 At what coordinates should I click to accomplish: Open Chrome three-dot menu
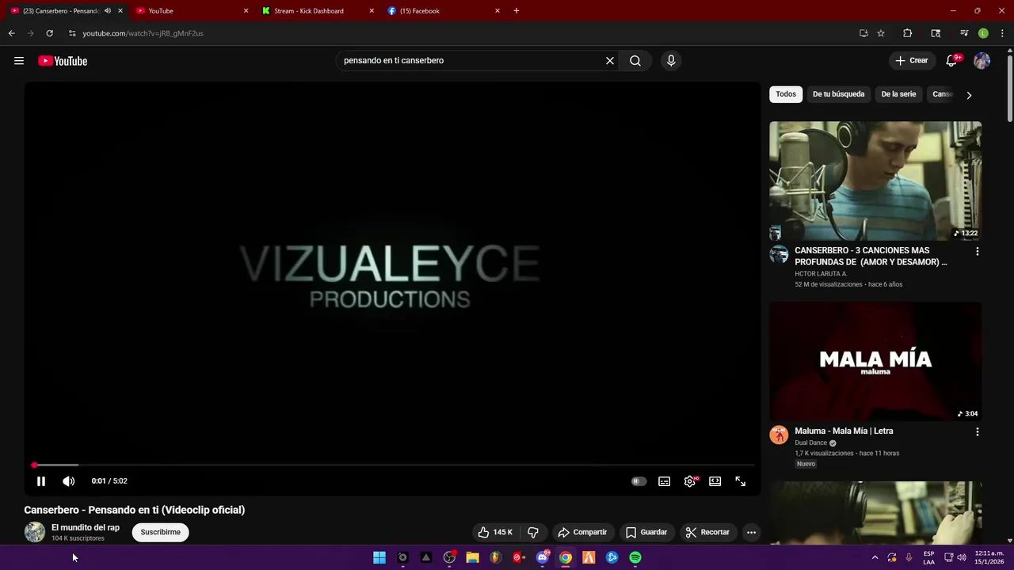pos(1001,33)
